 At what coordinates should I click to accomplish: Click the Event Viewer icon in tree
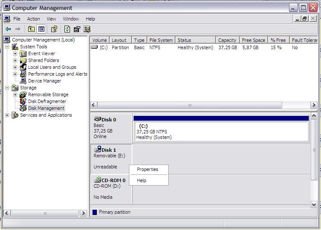coord(23,54)
